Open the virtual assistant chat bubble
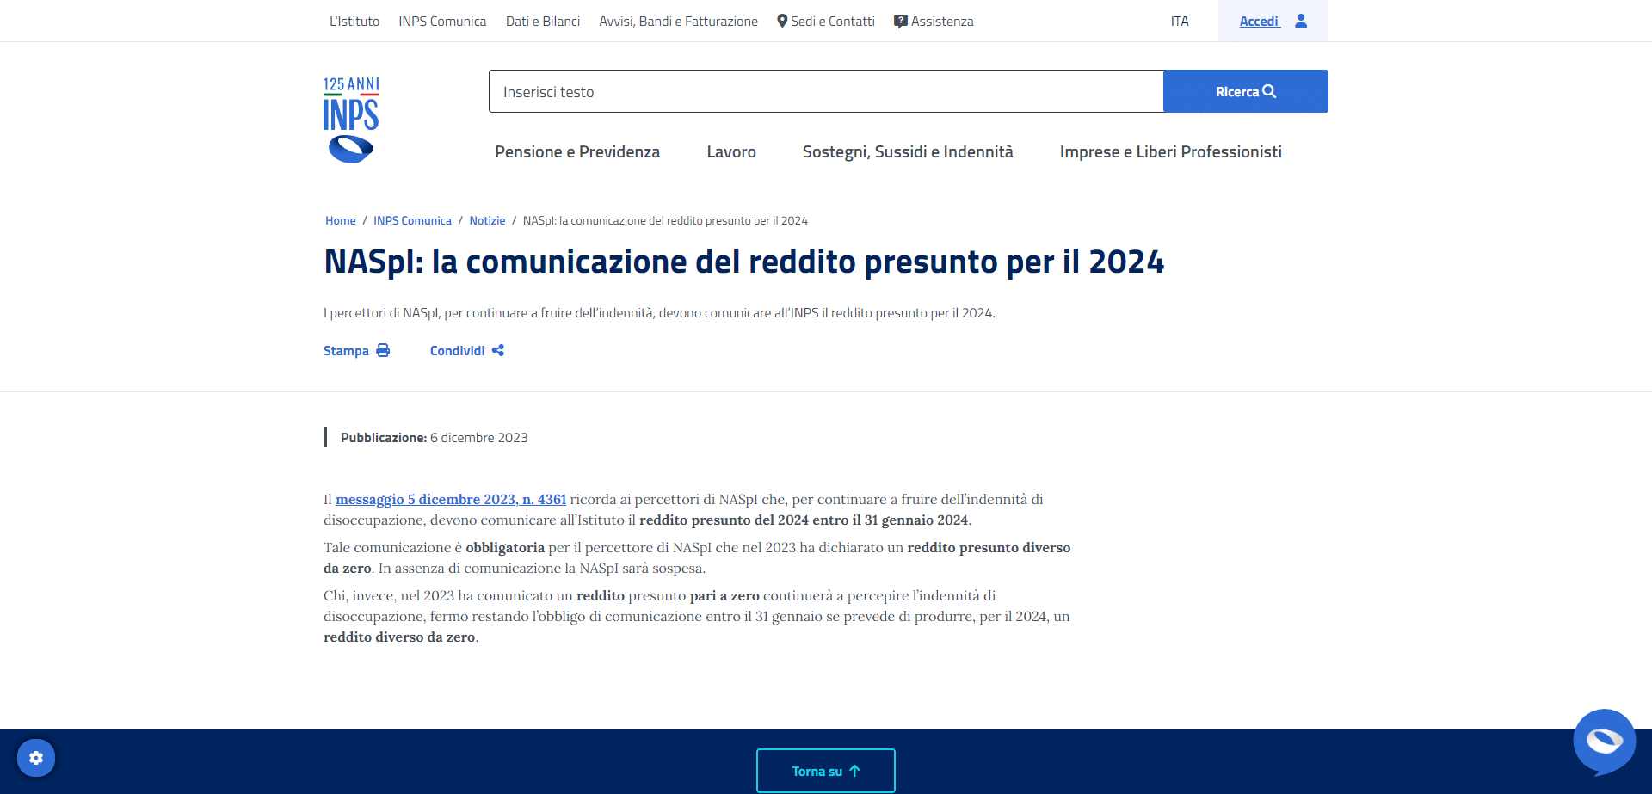This screenshot has width=1652, height=794. 1604,741
